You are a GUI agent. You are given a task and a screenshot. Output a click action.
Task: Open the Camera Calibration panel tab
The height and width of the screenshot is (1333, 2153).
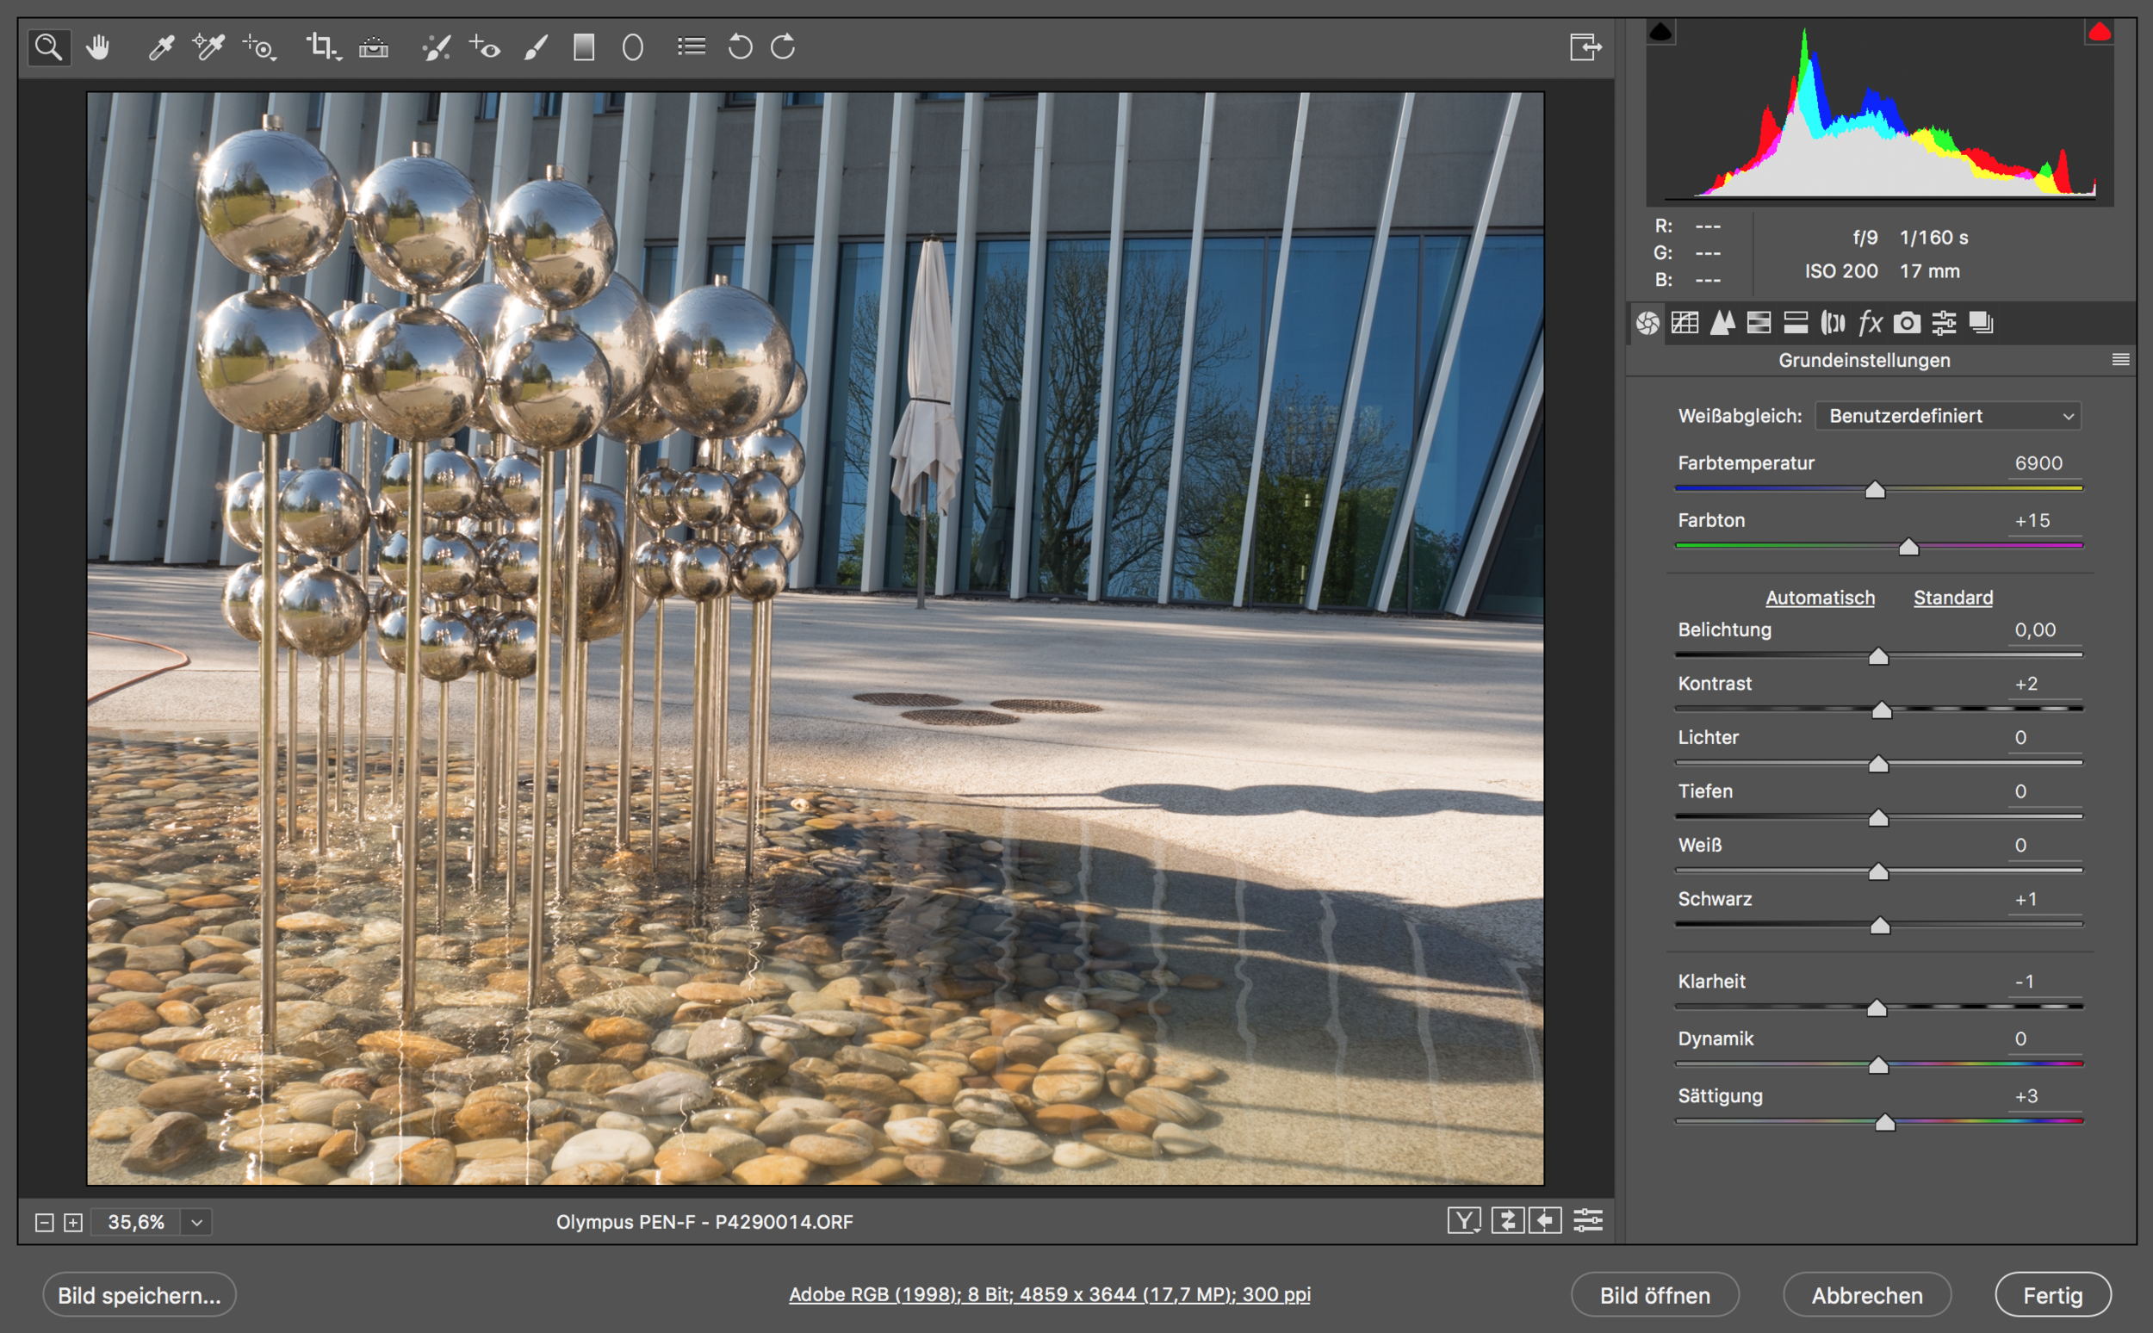(1907, 324)
